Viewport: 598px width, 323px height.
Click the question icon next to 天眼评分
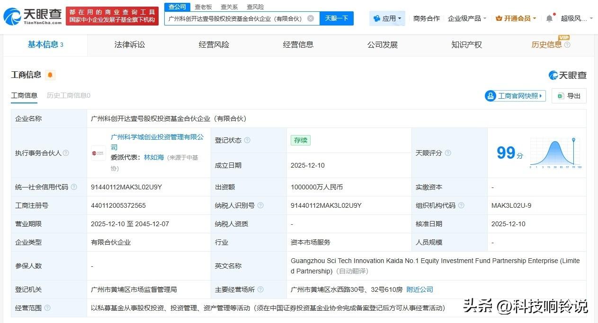point(448,153)
